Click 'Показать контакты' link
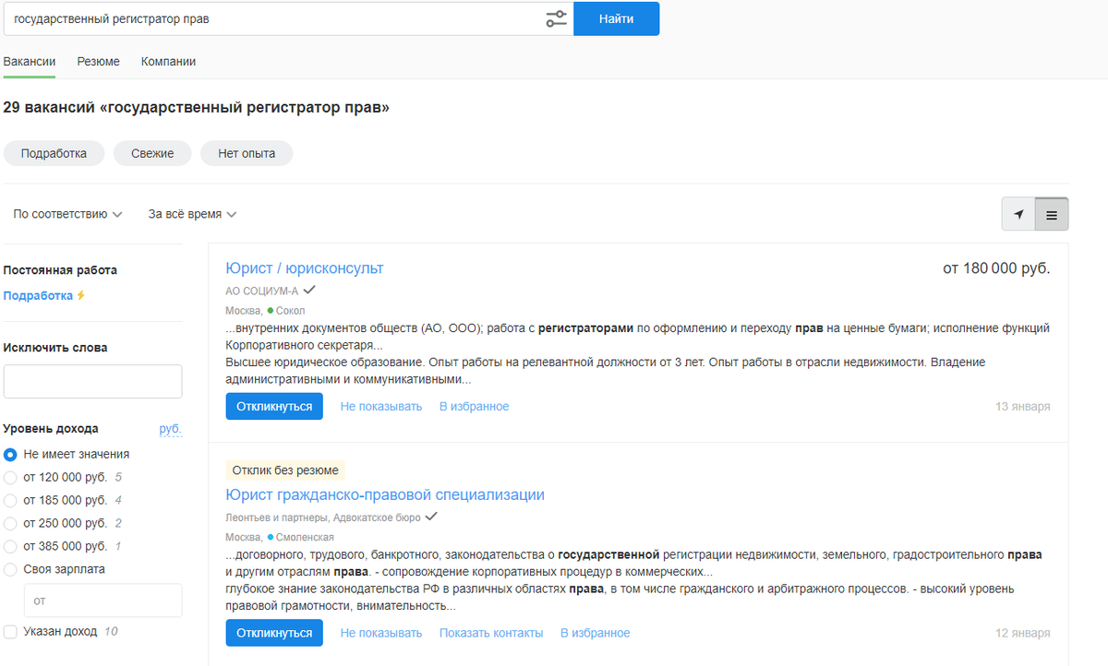The width and height of the screenshot is (1108, 666). click(490, 633)
